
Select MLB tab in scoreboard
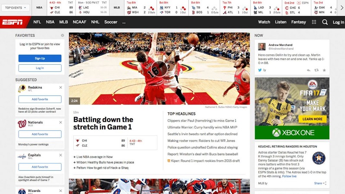pos(116,8)
